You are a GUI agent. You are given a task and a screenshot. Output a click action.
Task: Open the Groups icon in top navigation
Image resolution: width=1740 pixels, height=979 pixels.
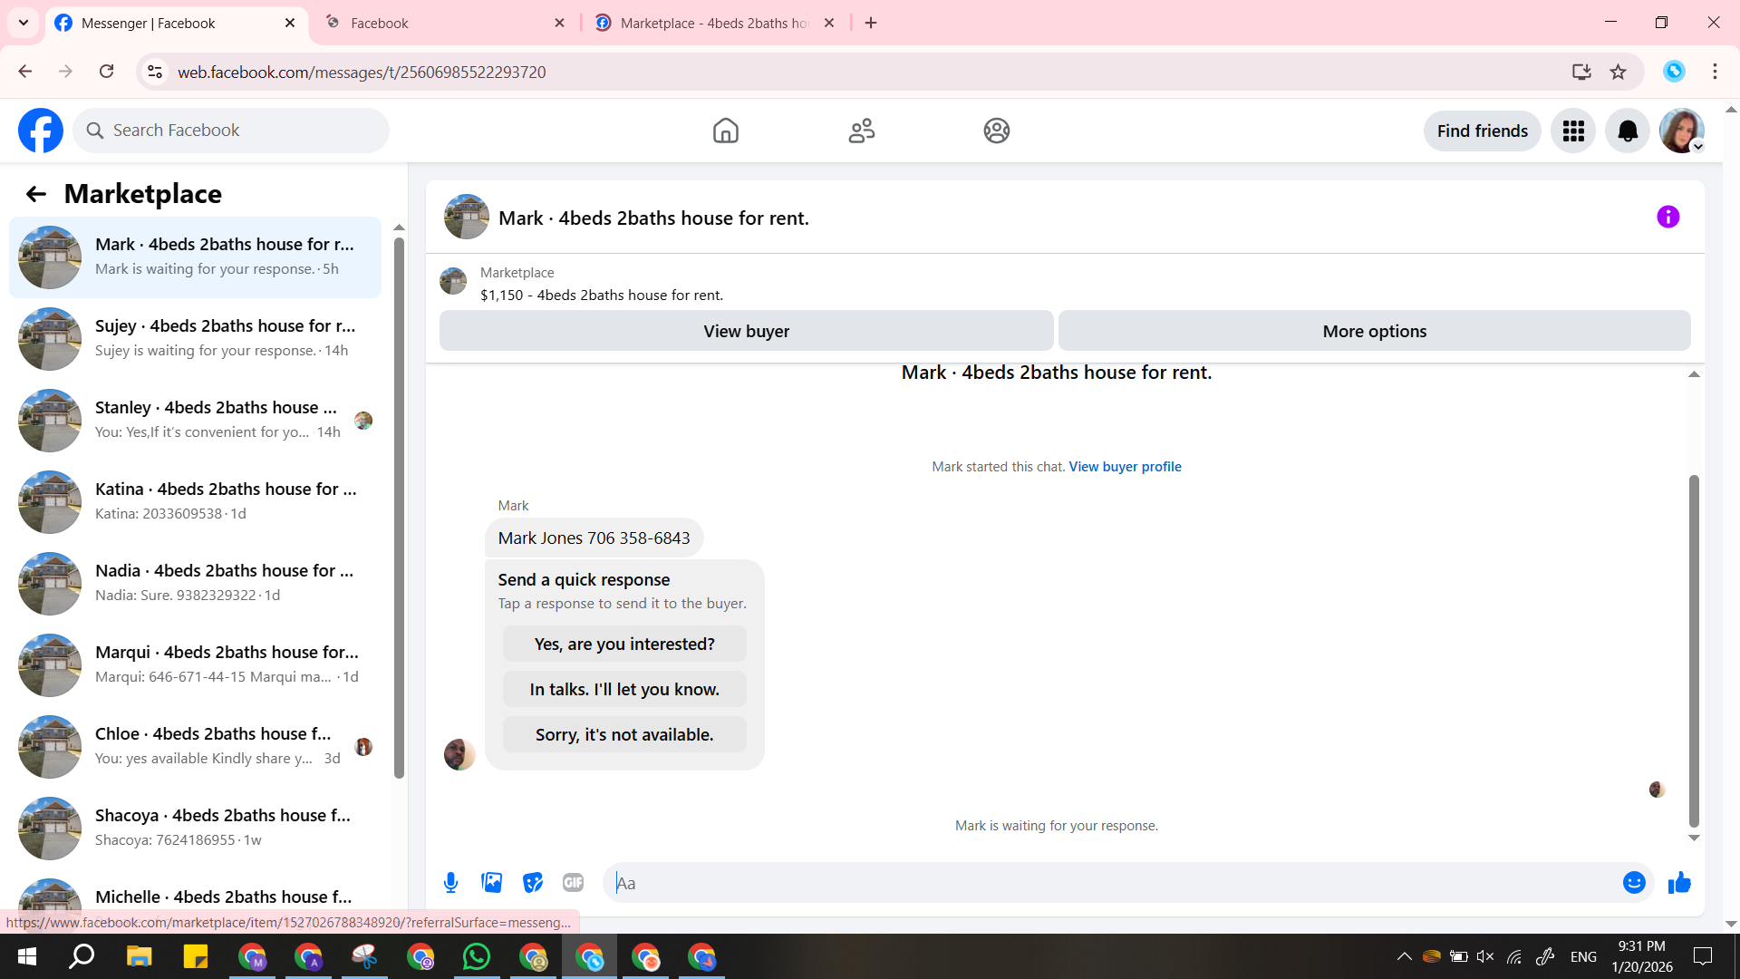tap(997, 131)
